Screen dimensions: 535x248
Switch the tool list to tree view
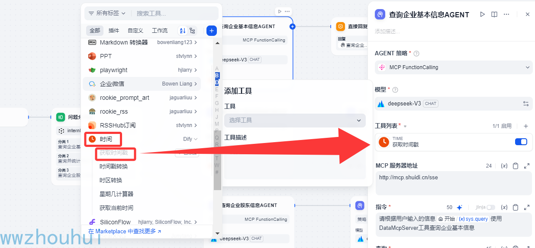point(192,31)
